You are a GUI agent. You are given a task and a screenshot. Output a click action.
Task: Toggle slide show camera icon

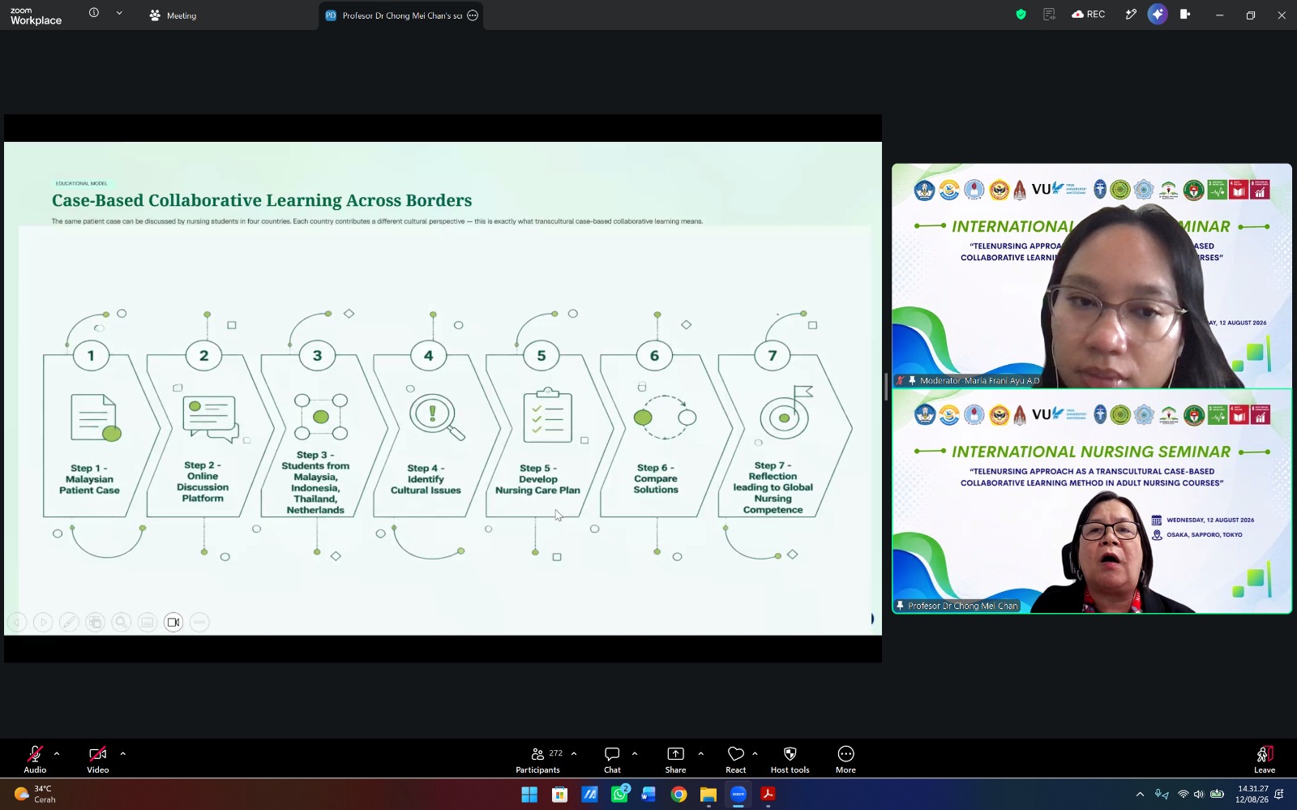[x=173, y=622]
